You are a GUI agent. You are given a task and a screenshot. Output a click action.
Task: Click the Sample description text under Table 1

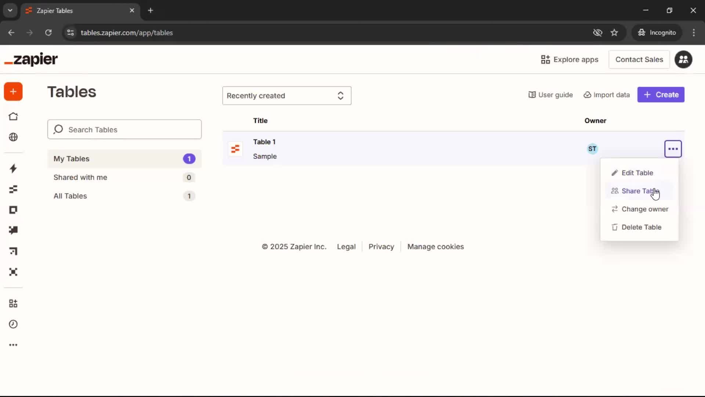(x=265, y=156)
